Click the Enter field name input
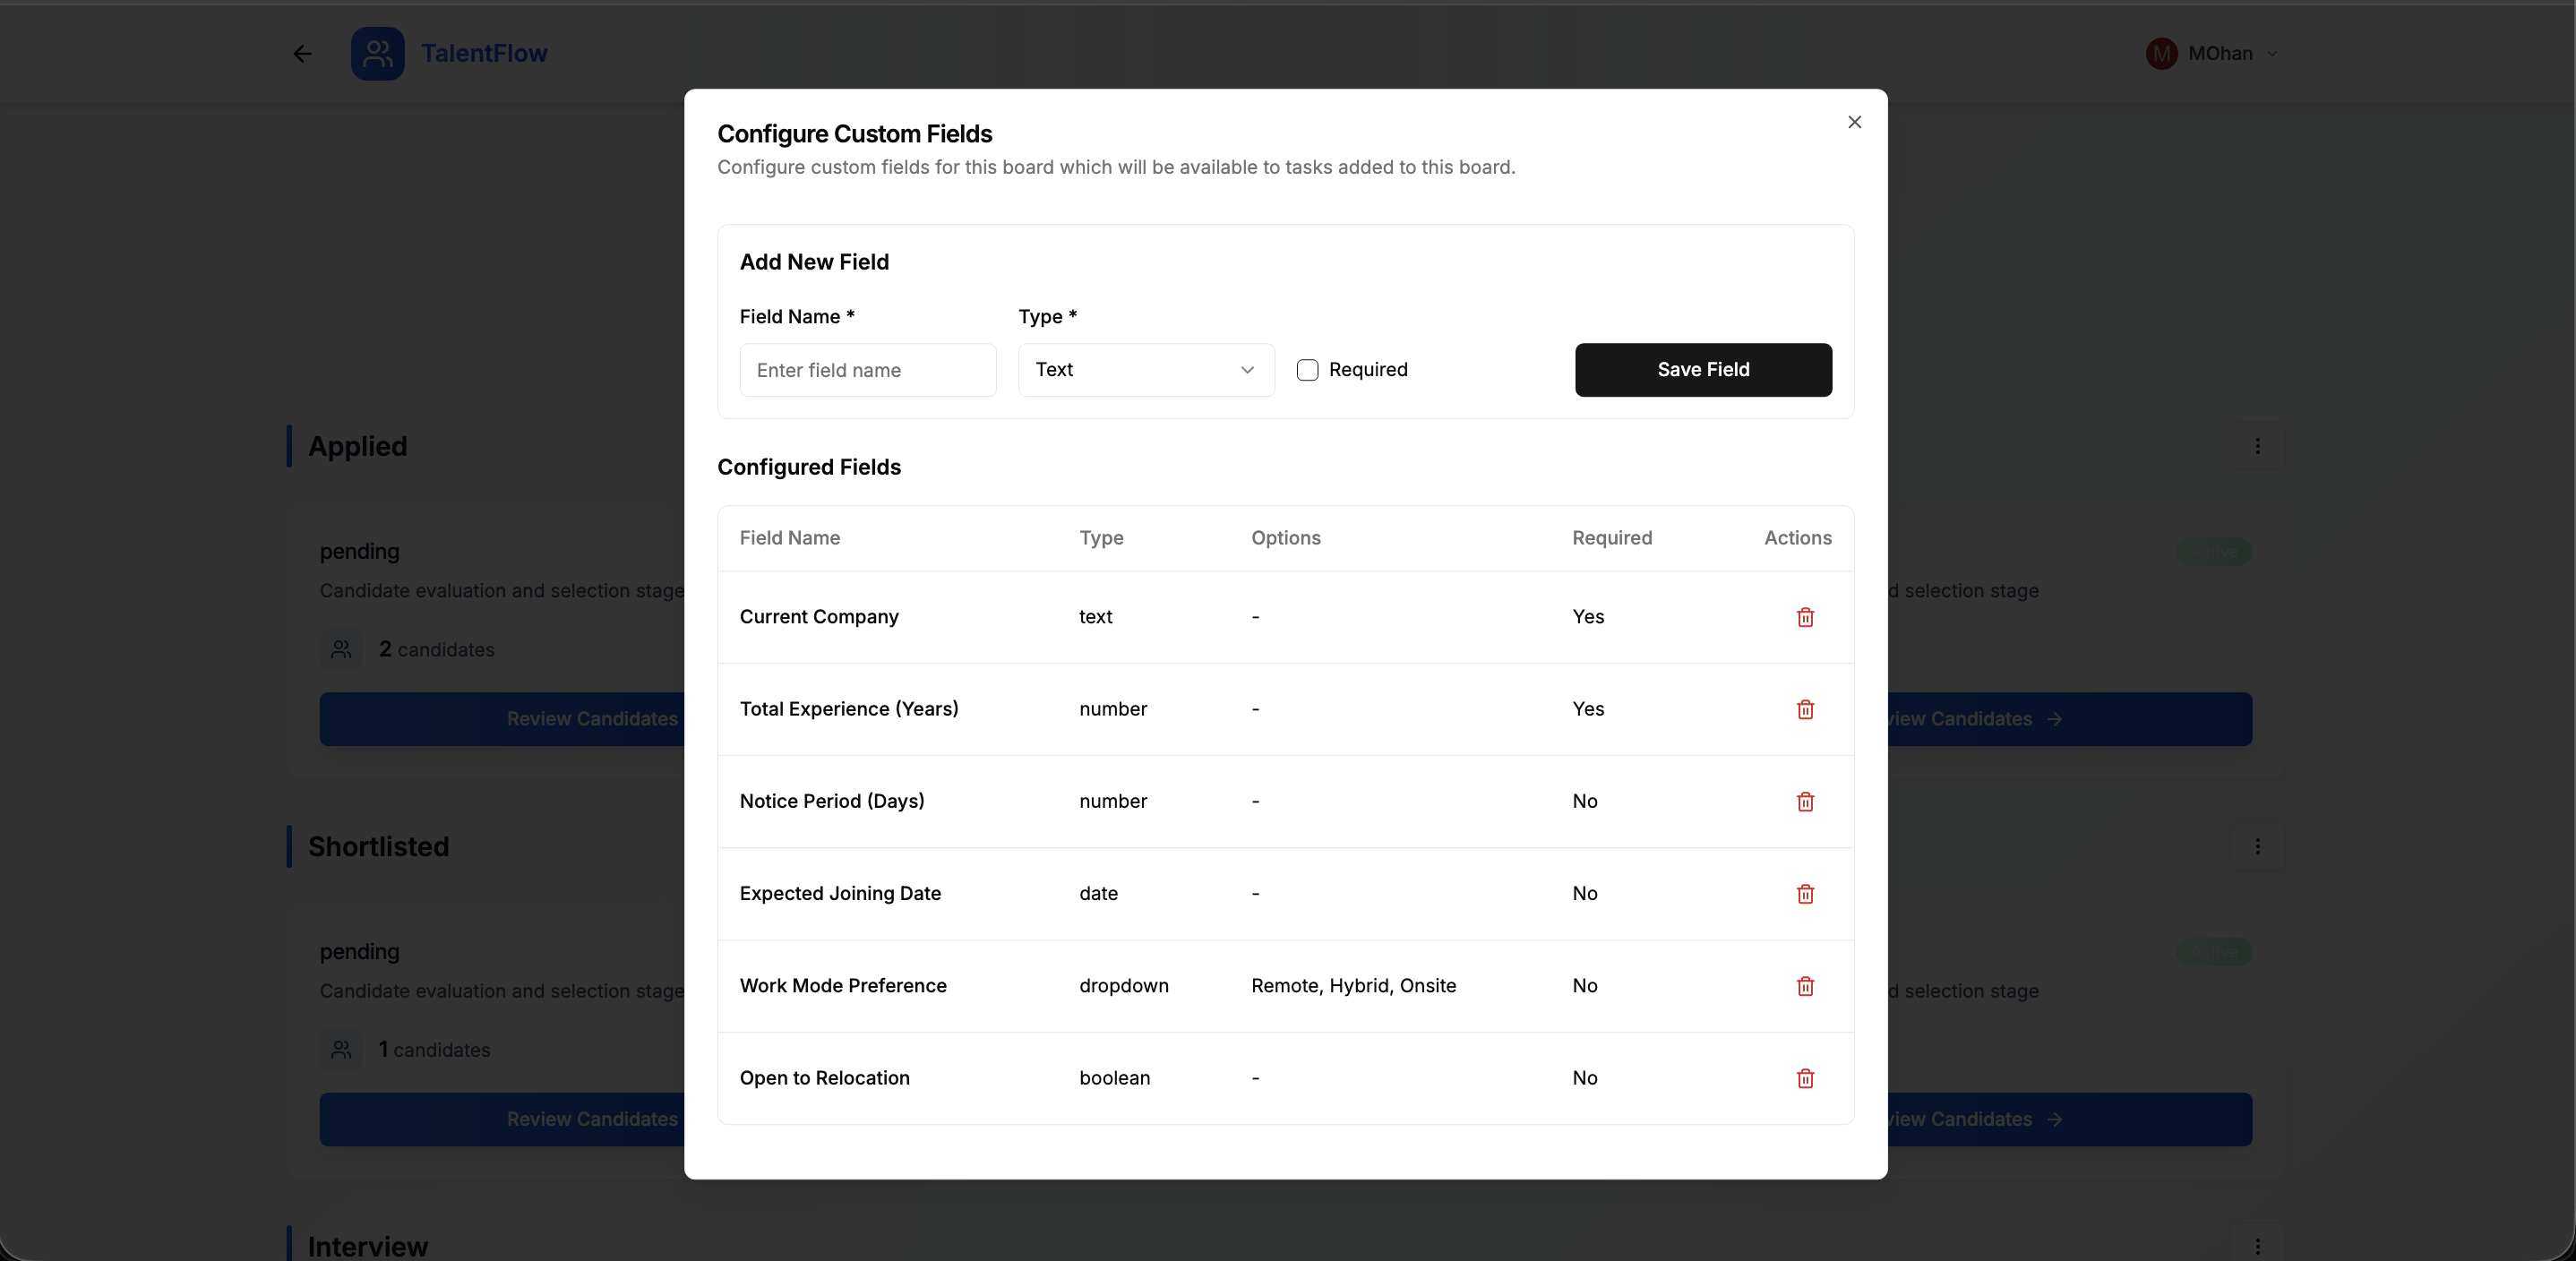This screenshot has height=1261, width=2576. [x=867, y=370]
